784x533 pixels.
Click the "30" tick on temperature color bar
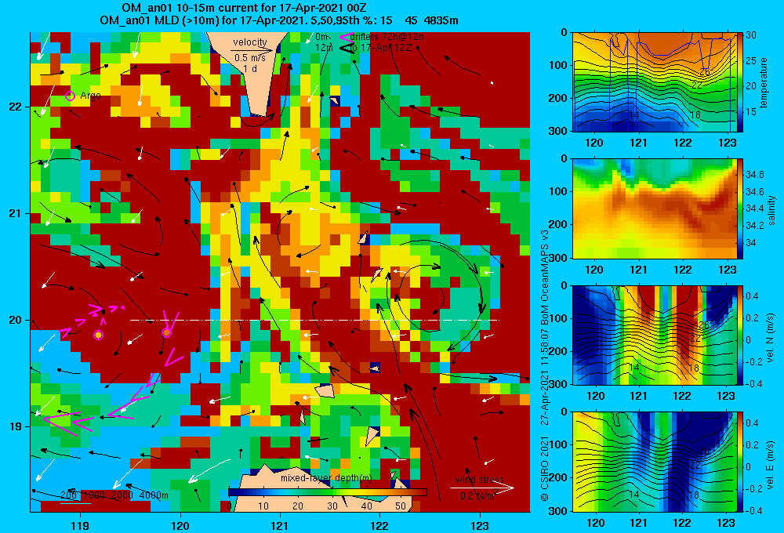[x=751, y=35]
